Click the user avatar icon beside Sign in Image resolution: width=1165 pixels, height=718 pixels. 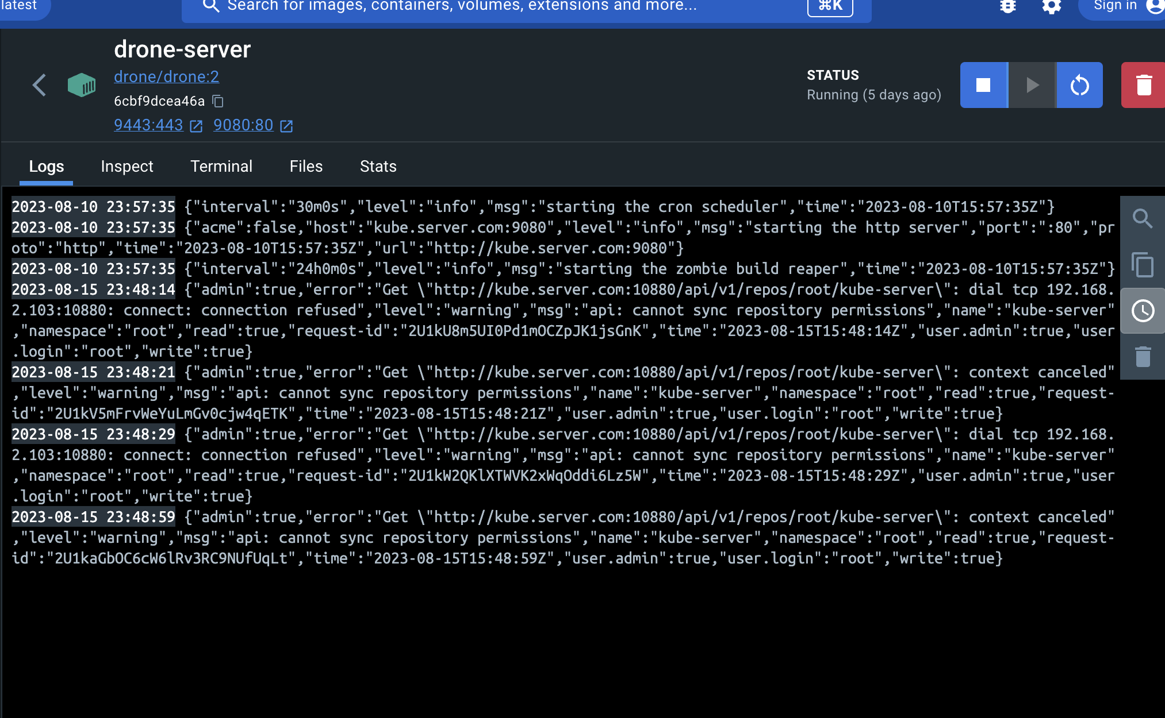pos(1155,6)
